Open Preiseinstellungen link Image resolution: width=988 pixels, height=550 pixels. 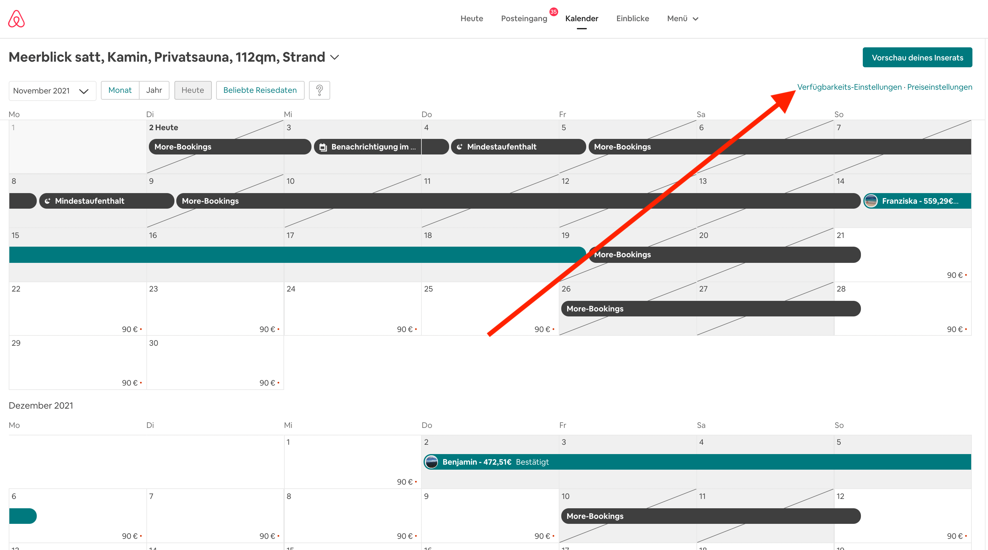[939, 87]
